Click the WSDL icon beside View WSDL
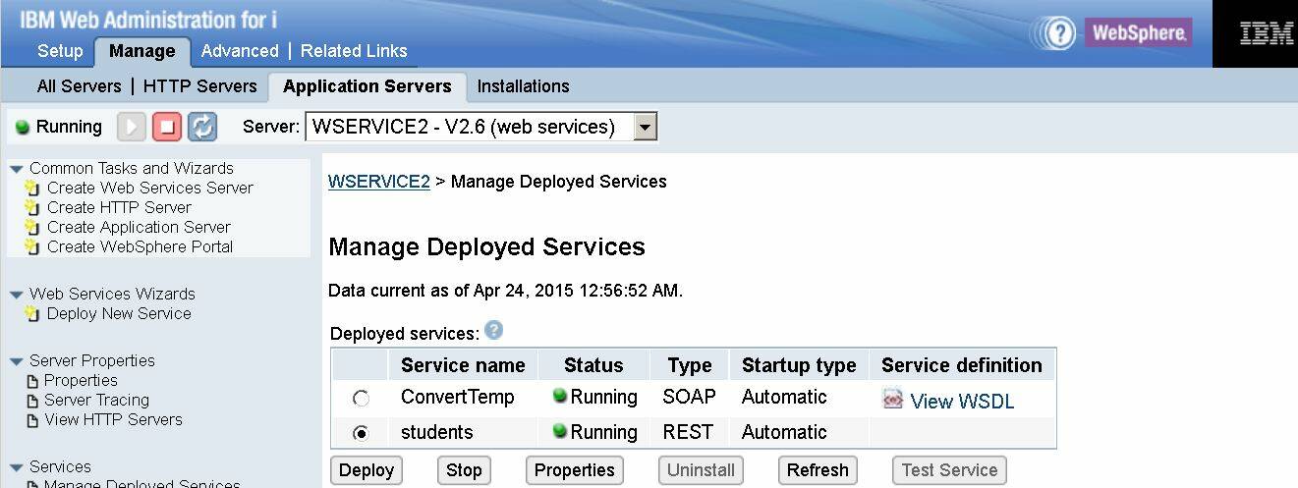The width and height of the screenshot is (1298, 488). point(893,400)
